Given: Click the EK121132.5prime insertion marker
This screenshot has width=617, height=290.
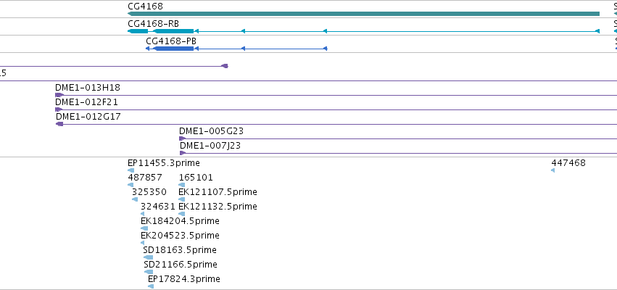Looking at the screenshot, I should [x=181, y=214].
